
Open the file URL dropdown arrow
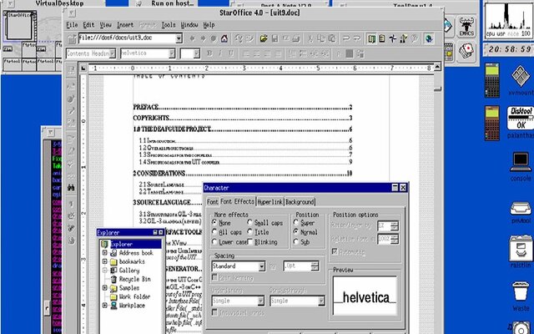coord(179,38)
